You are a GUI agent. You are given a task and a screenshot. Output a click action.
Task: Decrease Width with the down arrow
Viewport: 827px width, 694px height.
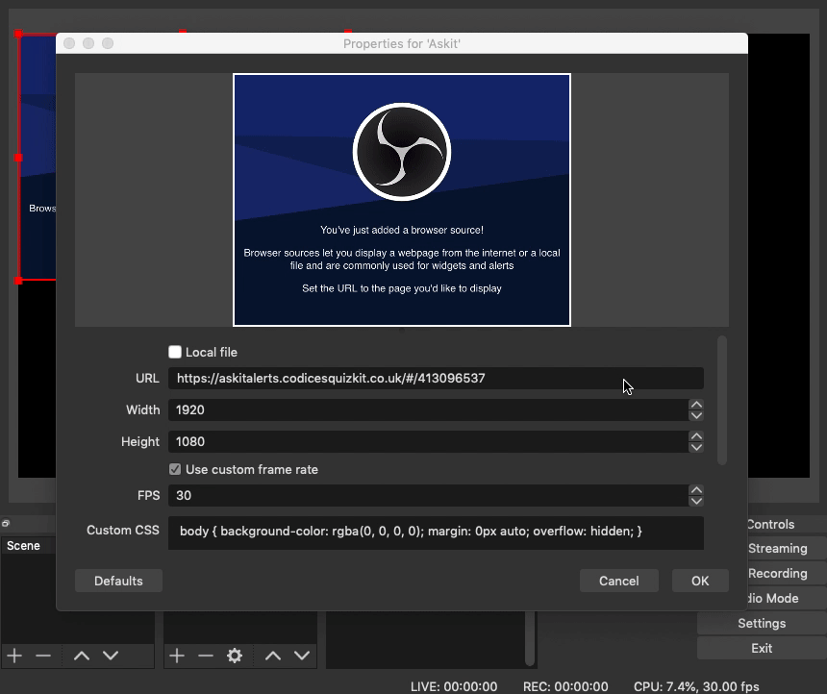[696, 415]
